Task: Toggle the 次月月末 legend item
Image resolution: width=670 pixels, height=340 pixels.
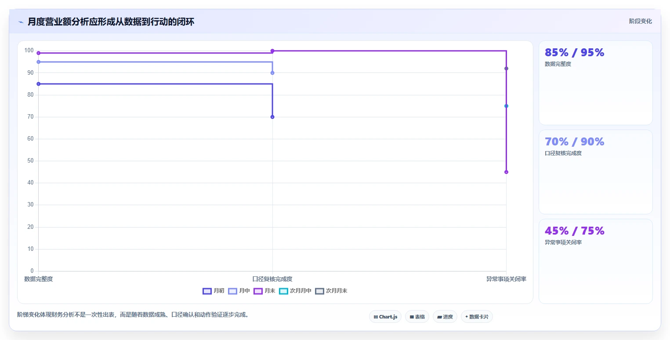Action: (x=331, y=291)
